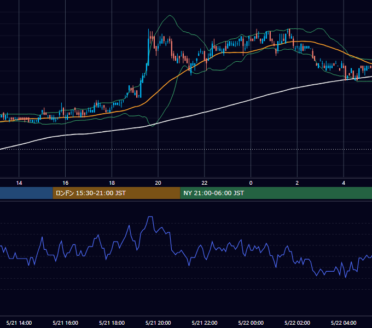Image resolution: width=372 pixels, height=328 pixels.
Task: Click the 5/22 02:00 time label
Action: point(297,323)
